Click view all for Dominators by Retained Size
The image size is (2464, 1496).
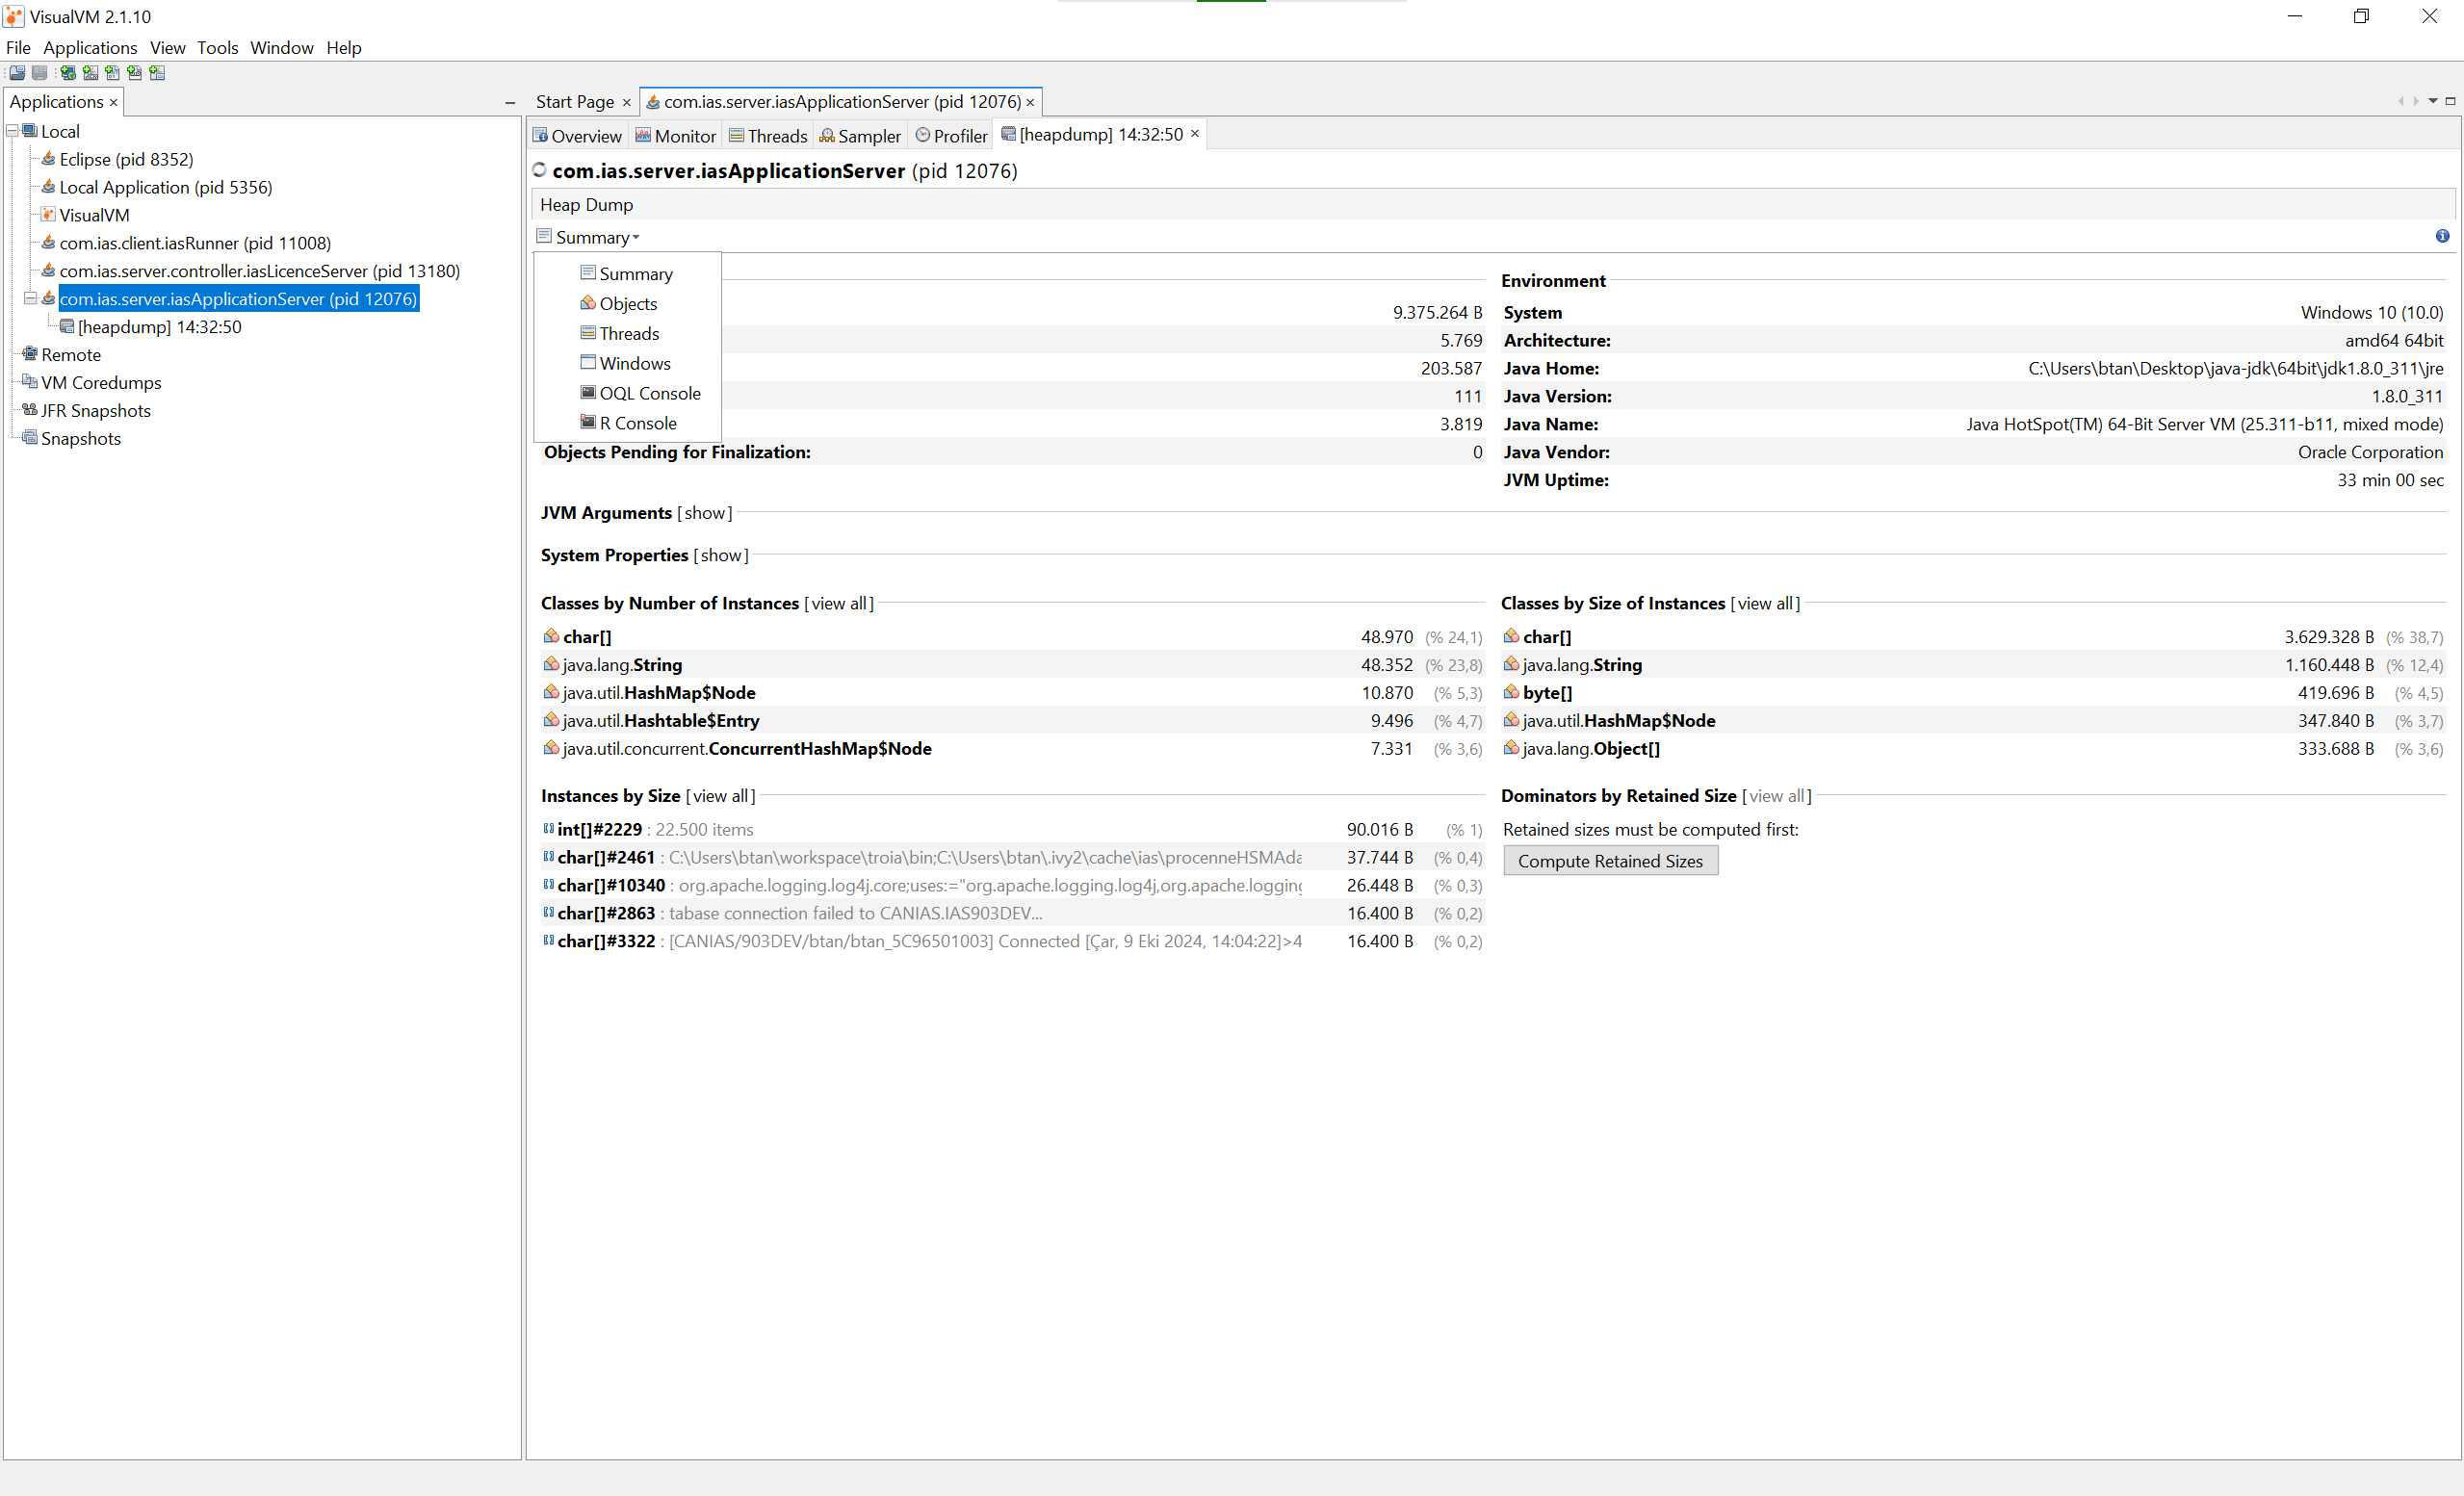coord(1777,796)
